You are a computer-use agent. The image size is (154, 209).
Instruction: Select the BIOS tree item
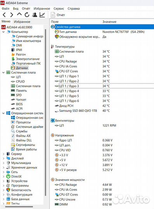pos(19,104)
